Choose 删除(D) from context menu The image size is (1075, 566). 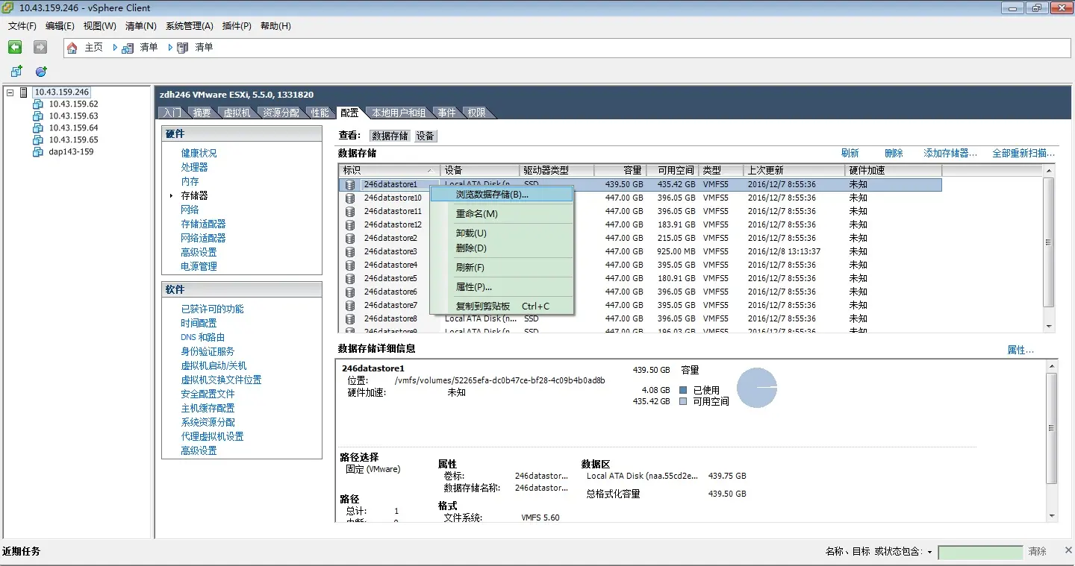(502, 248)
